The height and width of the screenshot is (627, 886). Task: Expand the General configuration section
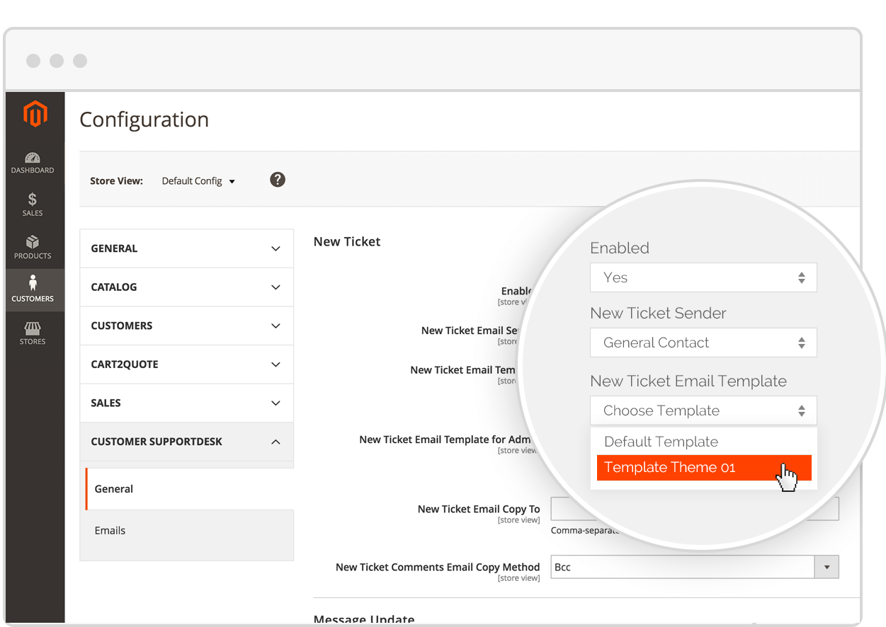click(186, 248)
